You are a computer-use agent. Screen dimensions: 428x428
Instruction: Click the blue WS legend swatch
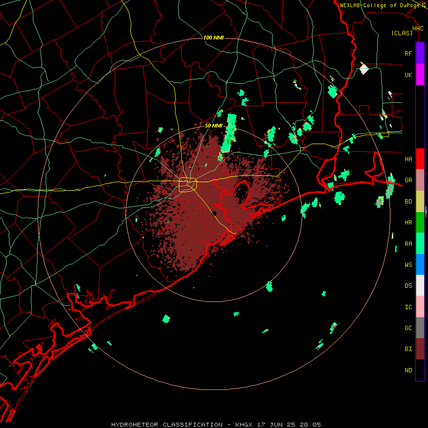tap(420, 264)
